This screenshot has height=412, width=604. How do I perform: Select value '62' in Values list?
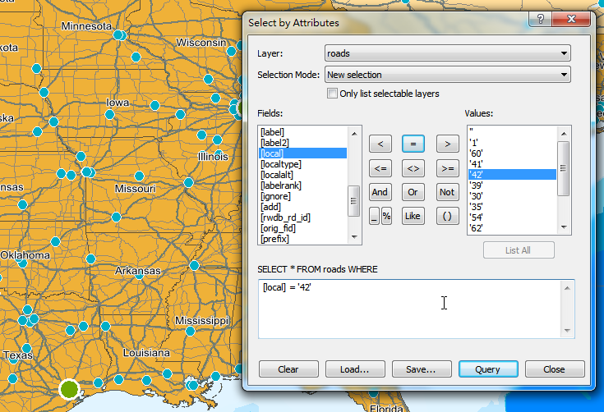pos(512,228)
